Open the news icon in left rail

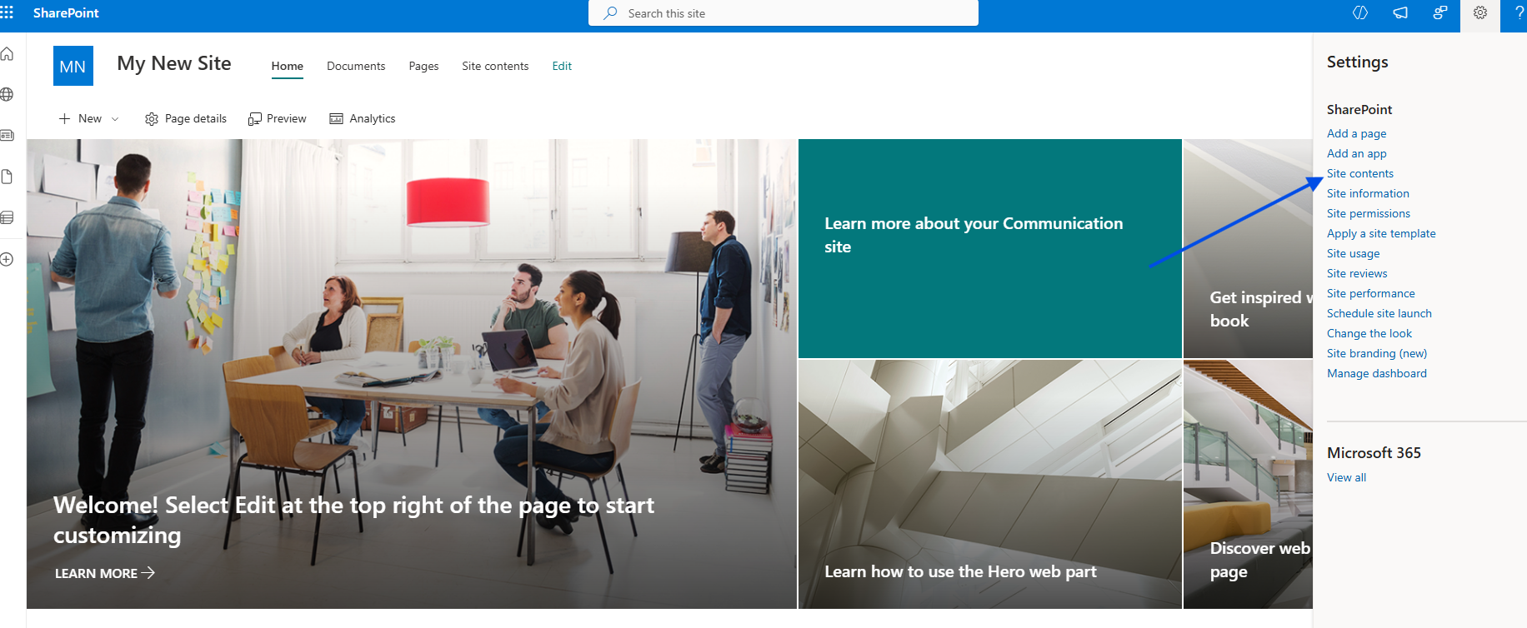click(x=8, y=135)
